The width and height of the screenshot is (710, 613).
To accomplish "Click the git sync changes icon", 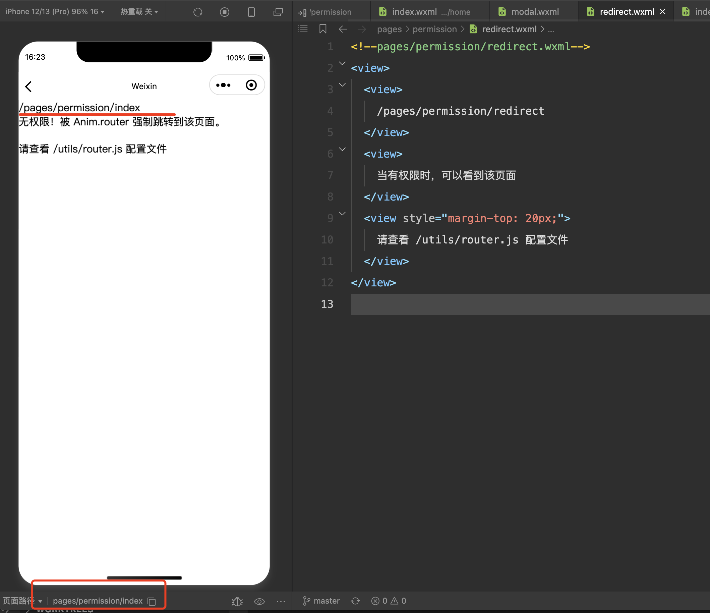I will tap(355, 601).
